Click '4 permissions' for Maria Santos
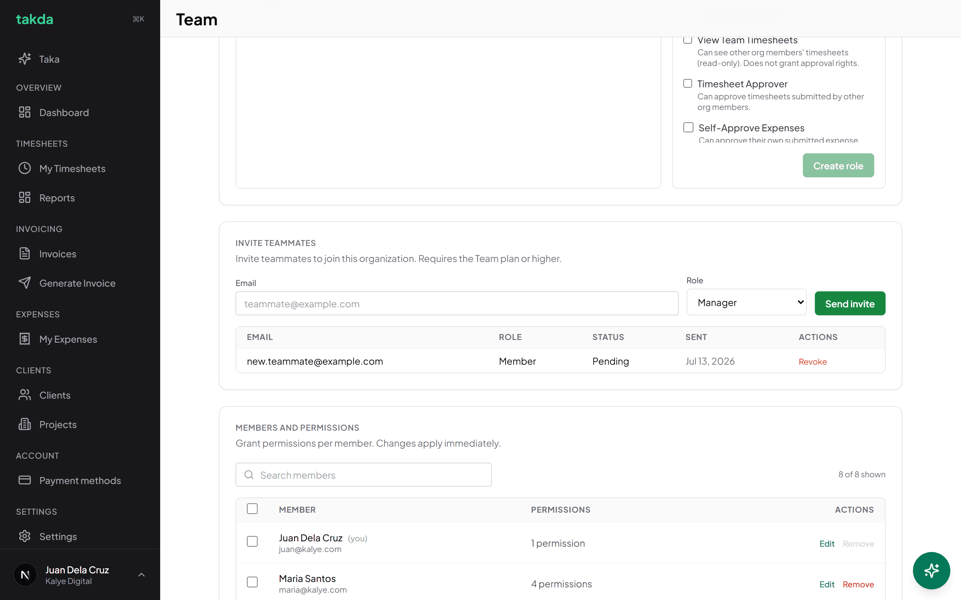The image size is (961, 600). pyautogui.click(x=561, y=584)
